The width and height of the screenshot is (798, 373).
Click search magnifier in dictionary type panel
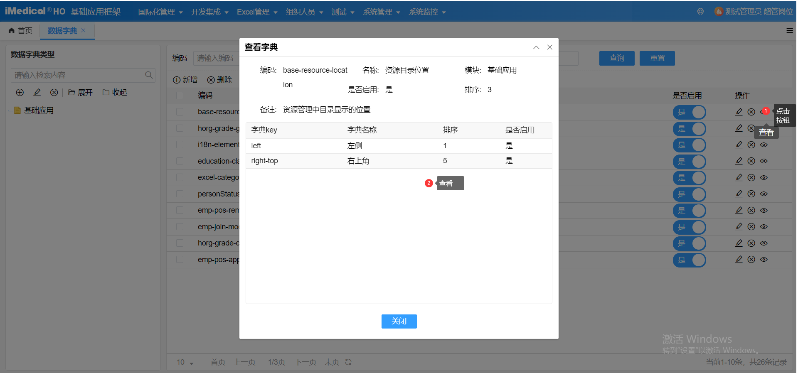coord(149,75)
